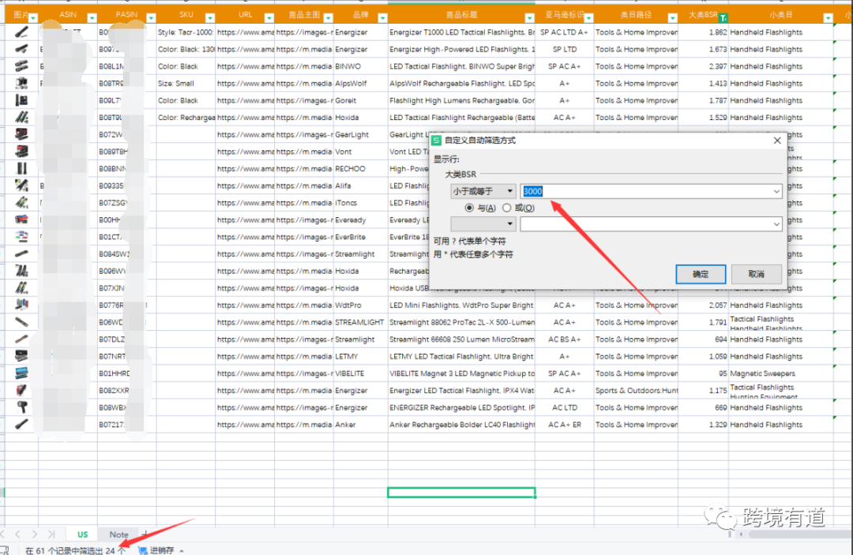Image resolution: width=853 pixels, height=555 pixels.
Task: Select the SKU cell "Size: Small"
Action: tap(186, 83)
